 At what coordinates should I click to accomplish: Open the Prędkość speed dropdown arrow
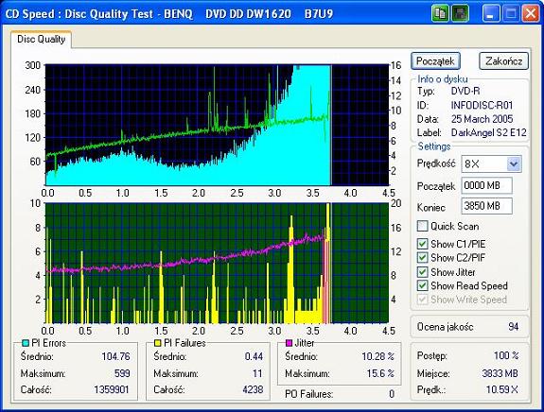pos(514,163)
